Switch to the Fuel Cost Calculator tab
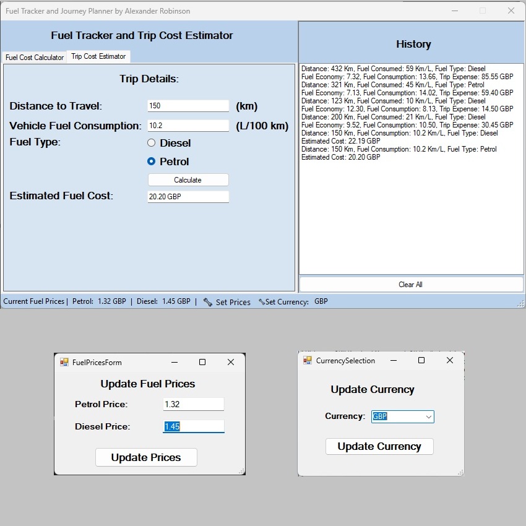 click(35, 57)
